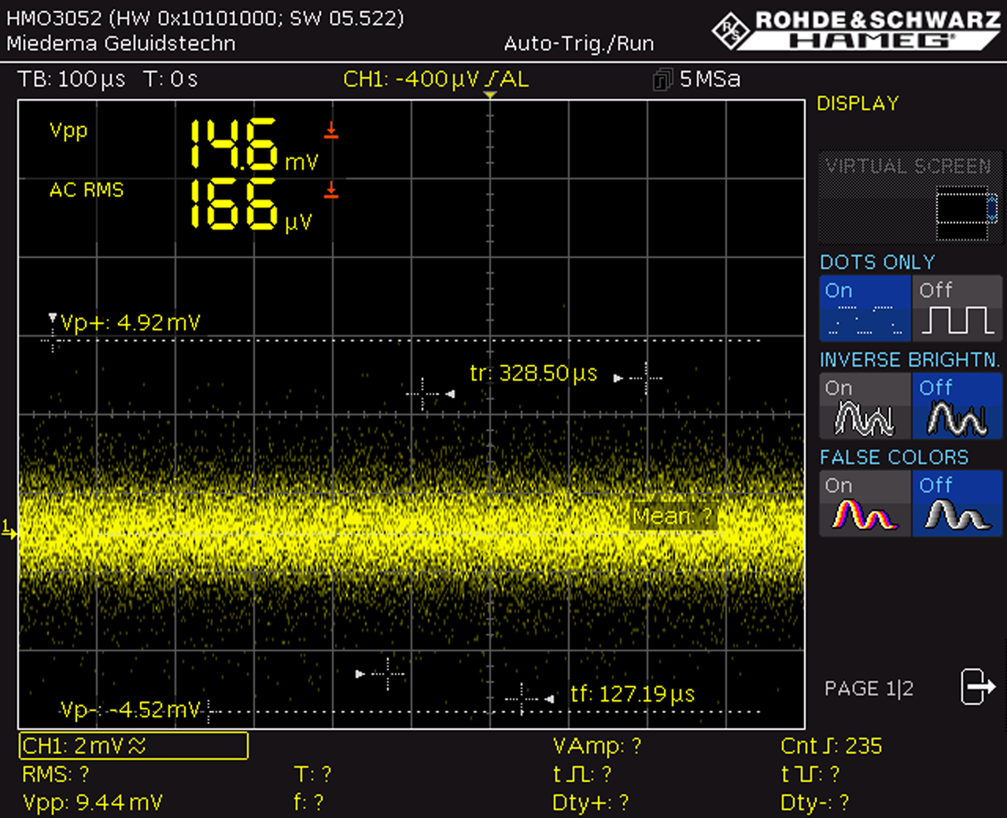
Task: Click the DISPLAY menu title
Action: [858, 104]
